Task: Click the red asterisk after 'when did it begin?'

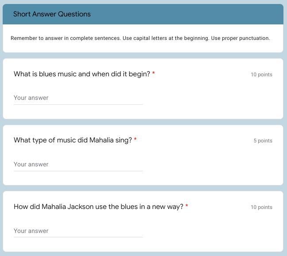Action: click(154, 74)
